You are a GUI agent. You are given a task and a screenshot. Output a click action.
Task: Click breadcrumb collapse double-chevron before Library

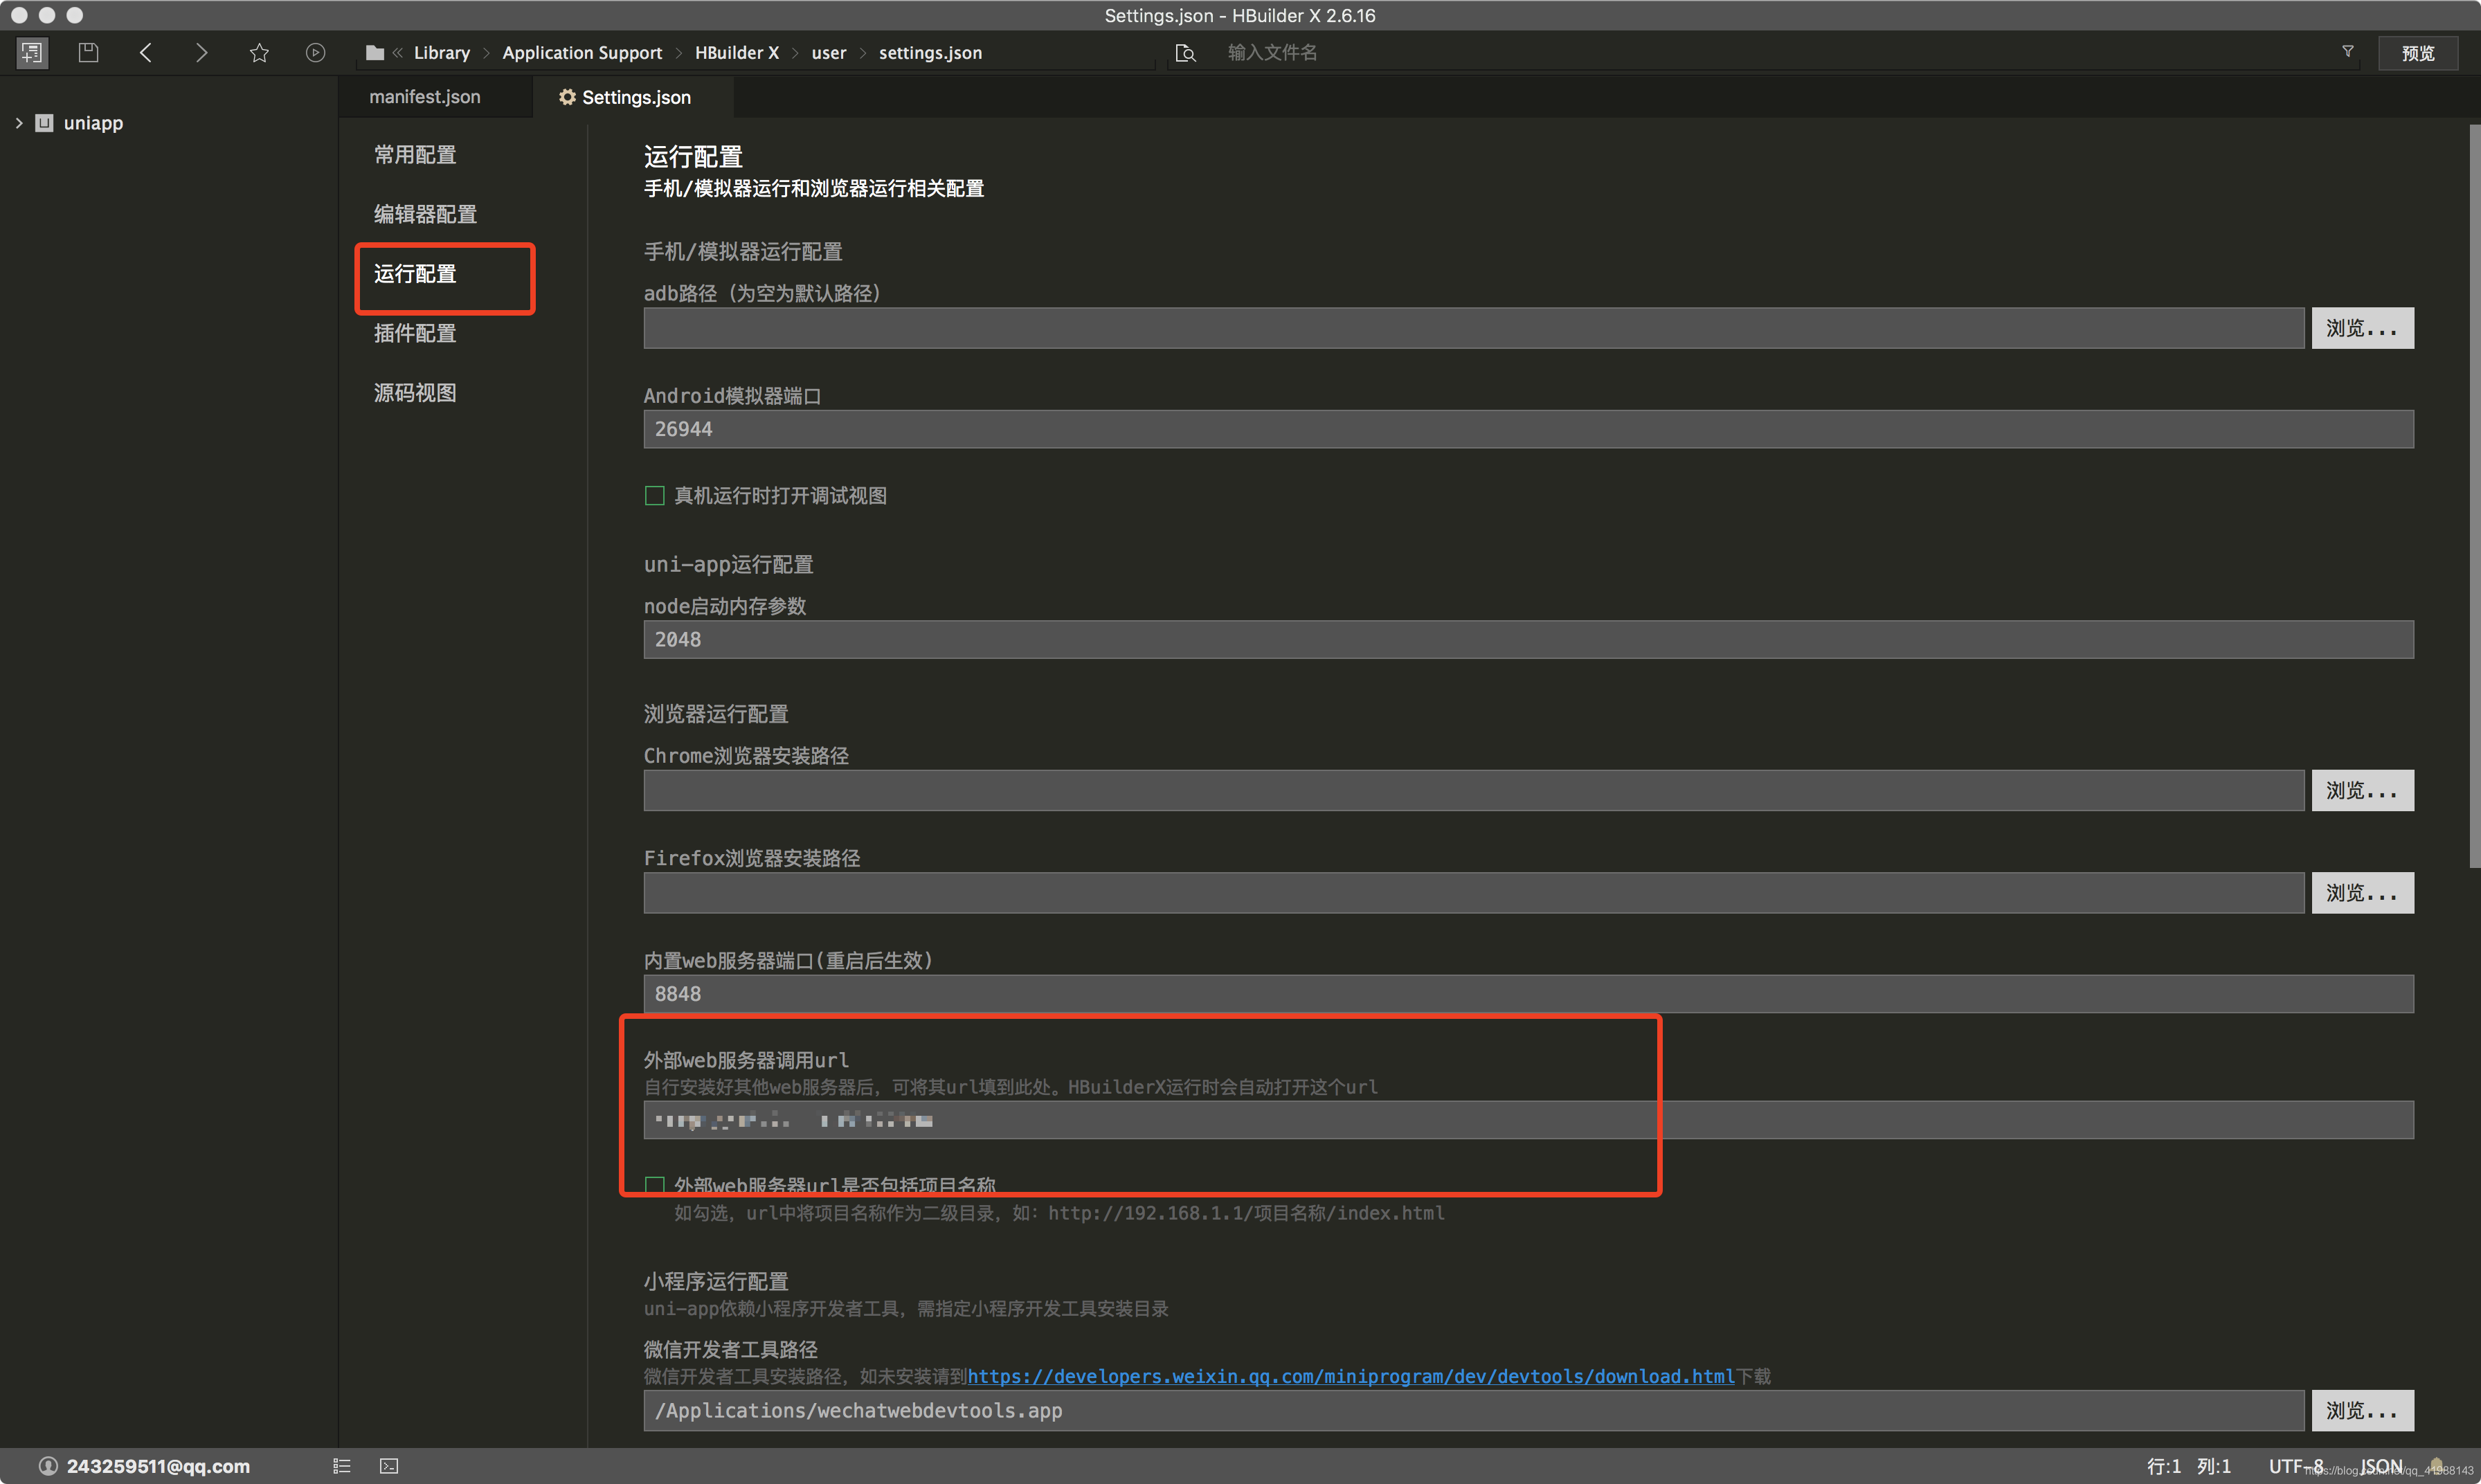[x=398, y=53]
